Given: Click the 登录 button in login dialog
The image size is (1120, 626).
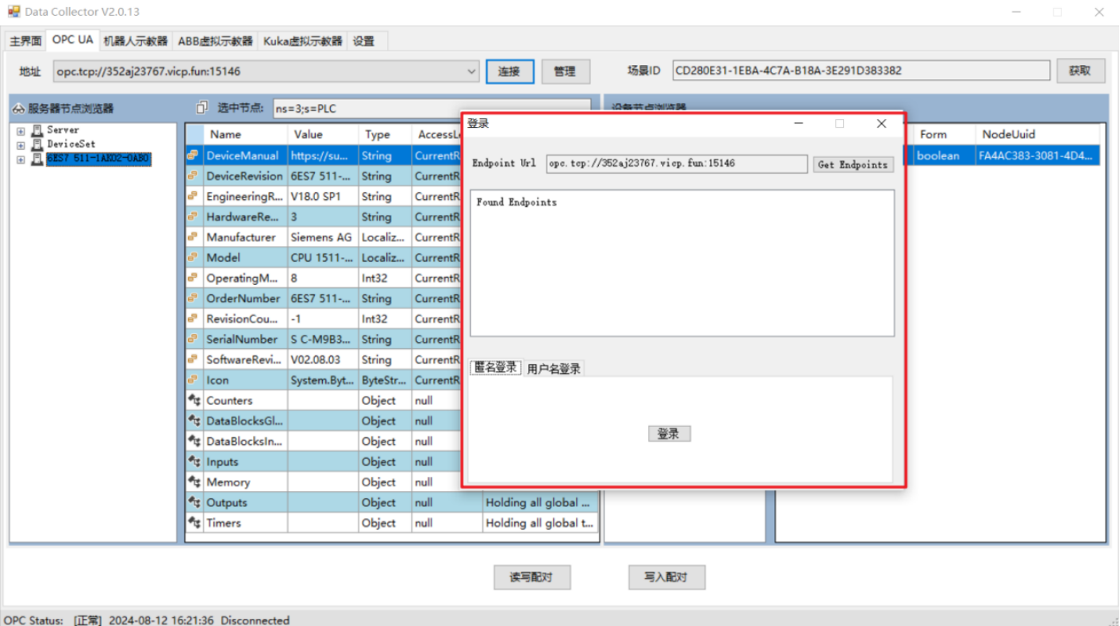Looking at the screenshot, I should (669, 434).
